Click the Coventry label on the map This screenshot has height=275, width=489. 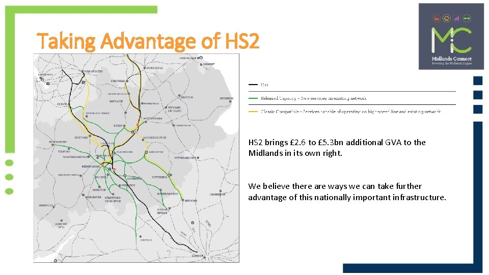point(134,179)
